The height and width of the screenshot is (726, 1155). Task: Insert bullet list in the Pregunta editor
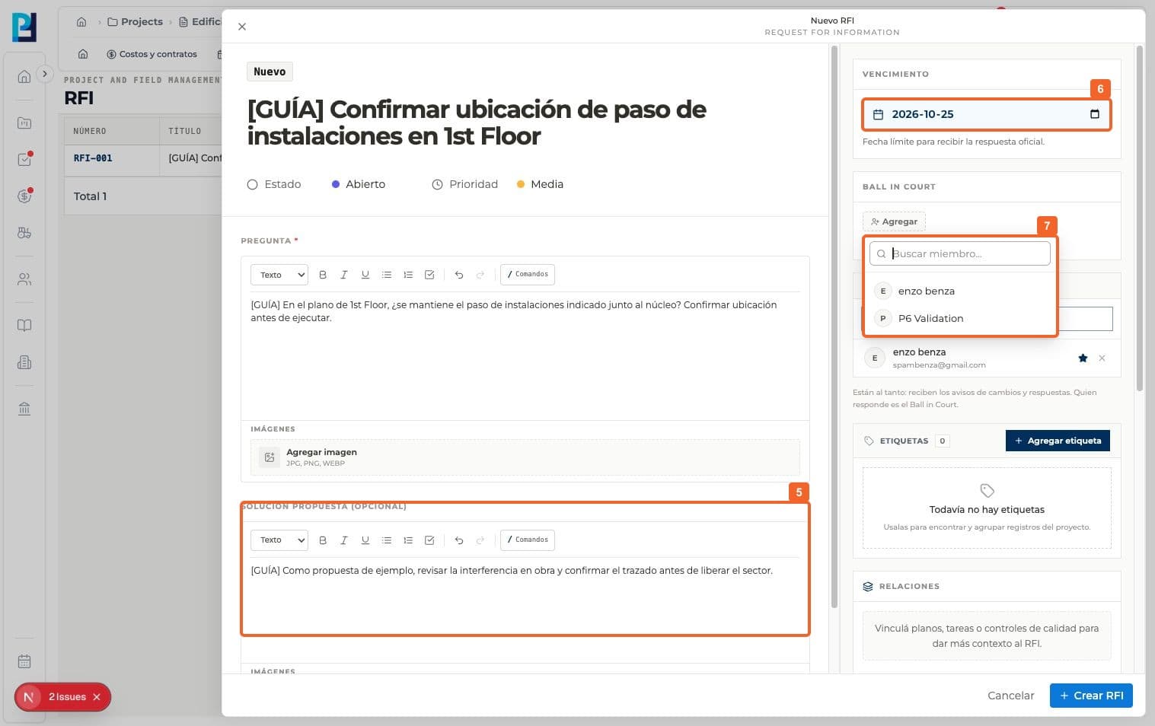[x=387, y=275]
